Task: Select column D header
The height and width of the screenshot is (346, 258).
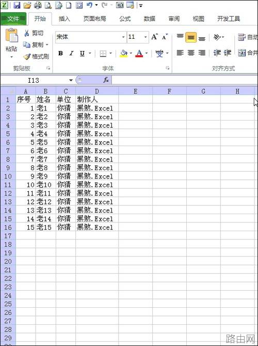Action: pos(97,91)
